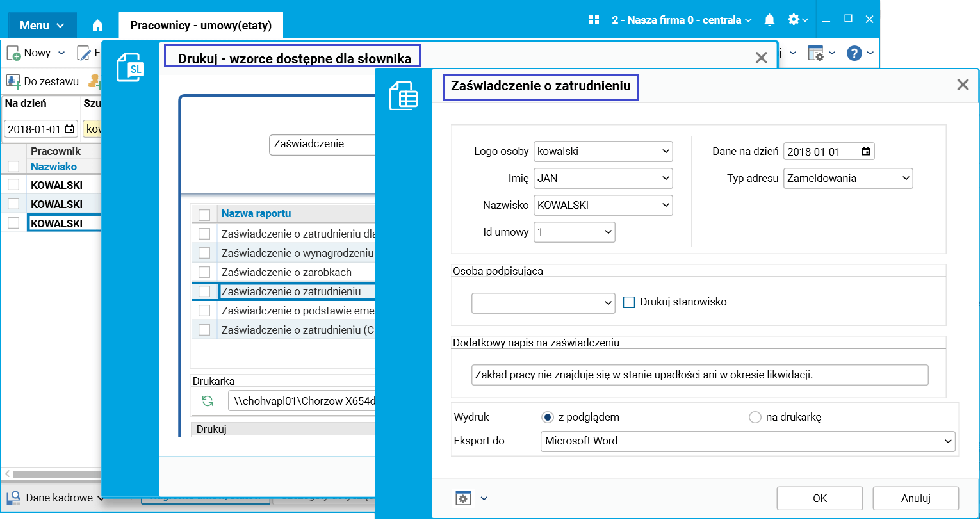Select the Zaświadczenie o podstawie eme report row
The width and height of the screenshot is (980, 520).
283,311
